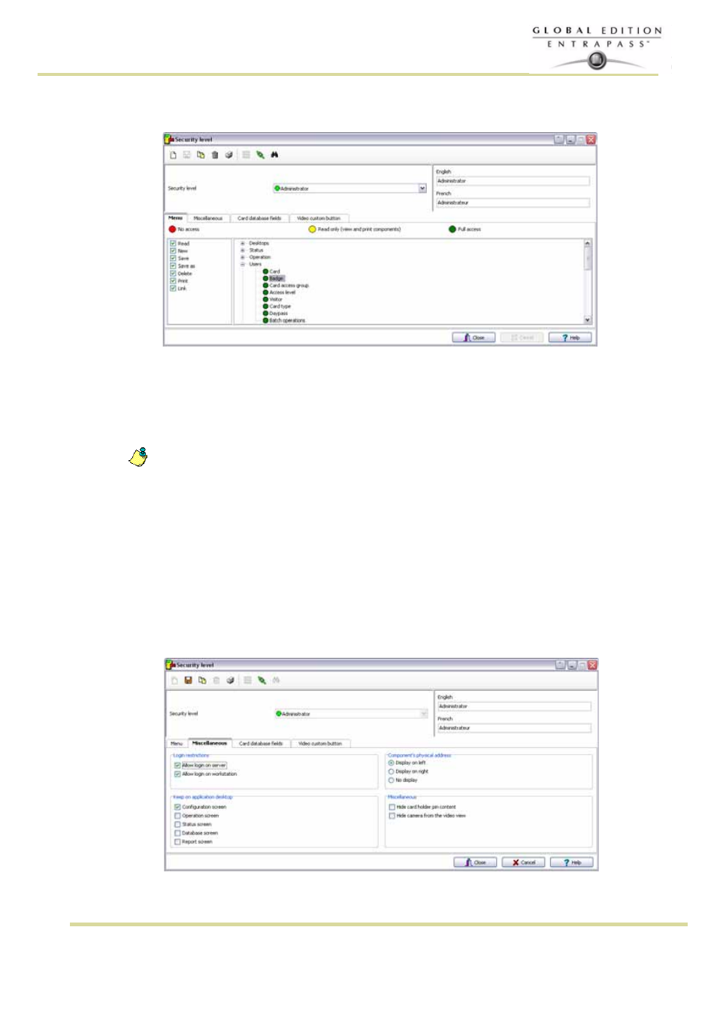Click Close button in the Miscellaneous-tab window
This screenshot has height=1015, width=717.
coord(475,862)
